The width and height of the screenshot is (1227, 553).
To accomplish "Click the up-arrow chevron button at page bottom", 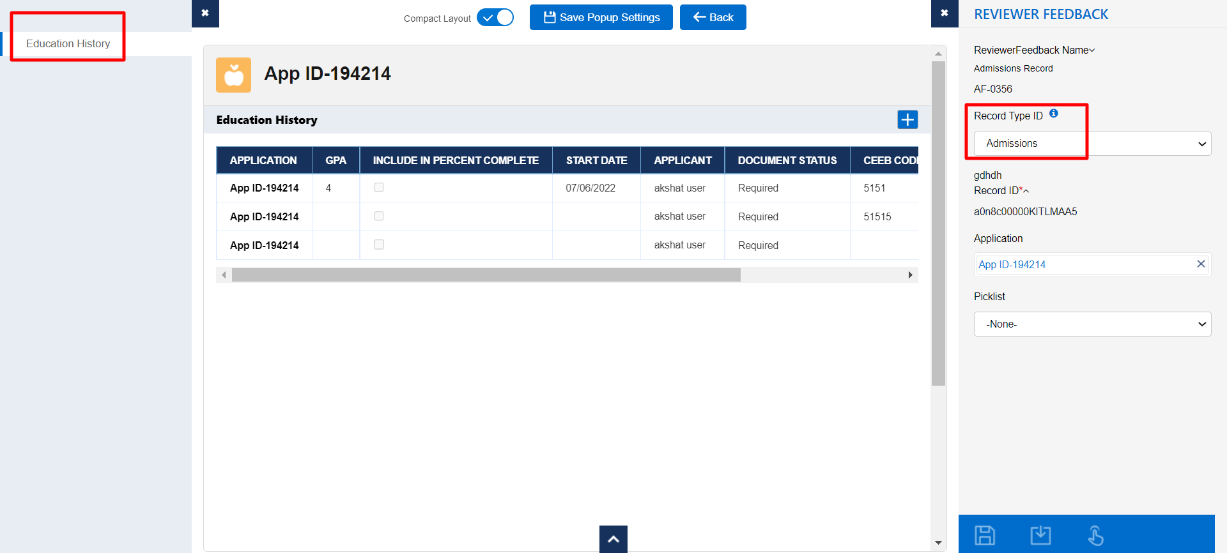I will pos(613,539).
